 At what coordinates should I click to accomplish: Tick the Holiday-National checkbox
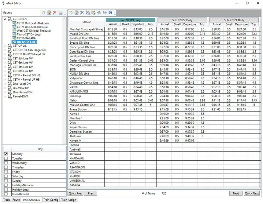[x=6, y=185]
